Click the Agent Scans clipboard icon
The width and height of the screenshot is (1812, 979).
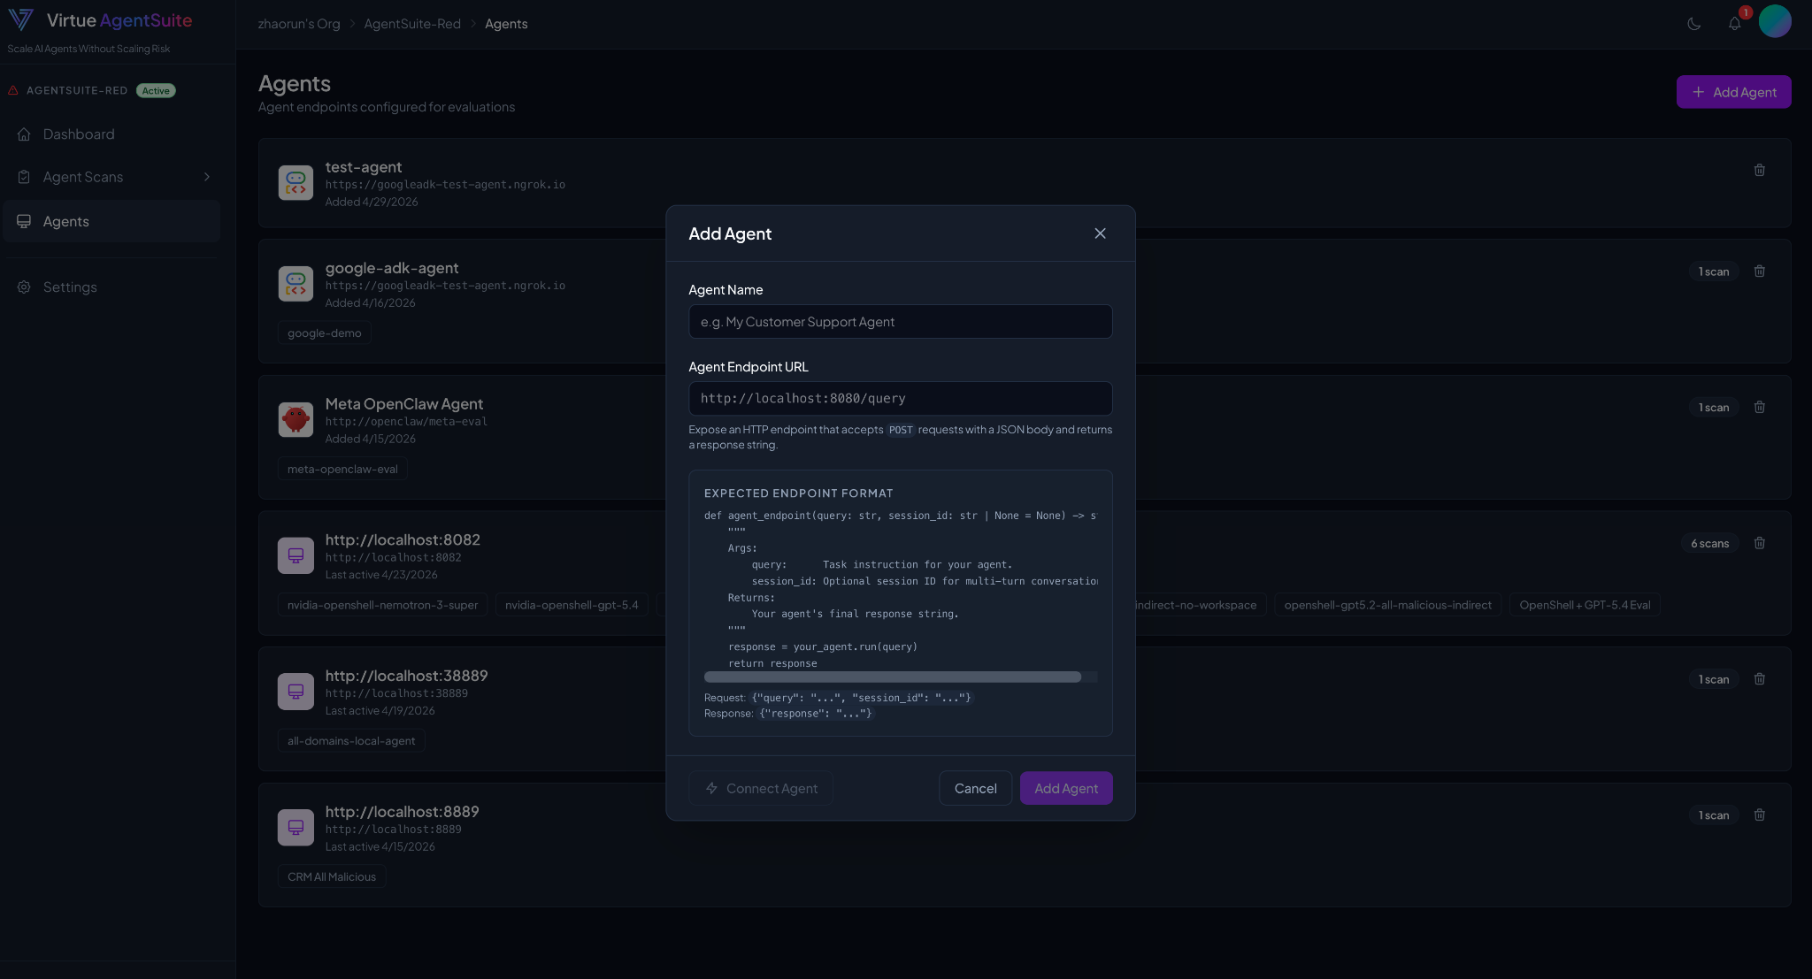coord(24,177)
